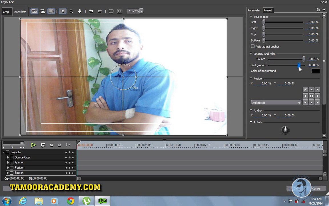Click the fit to window icon
This screenshot has width=329, height=206.
(120, 11)
